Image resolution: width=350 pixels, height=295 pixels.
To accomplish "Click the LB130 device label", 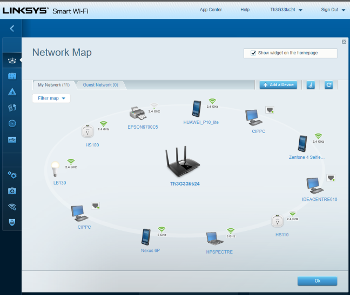I will click(59, 183).
